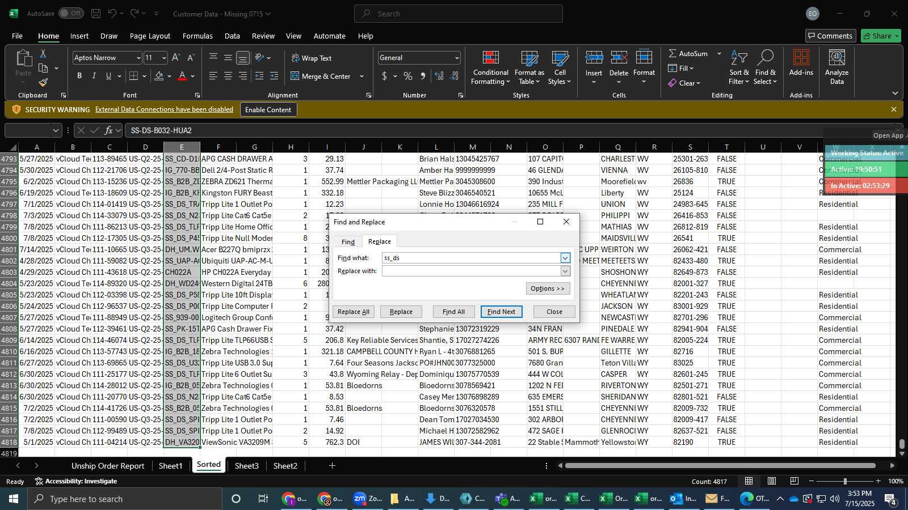Click the Enable Content button
Viewport: 908px width, 510px height.
[268, 109]
